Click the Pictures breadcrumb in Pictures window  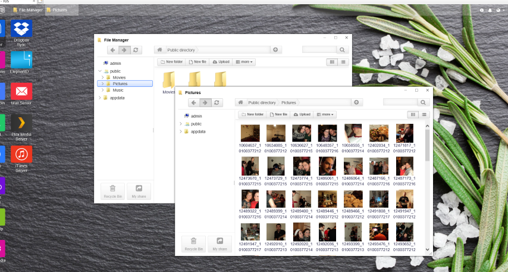[x=289, y=102]
